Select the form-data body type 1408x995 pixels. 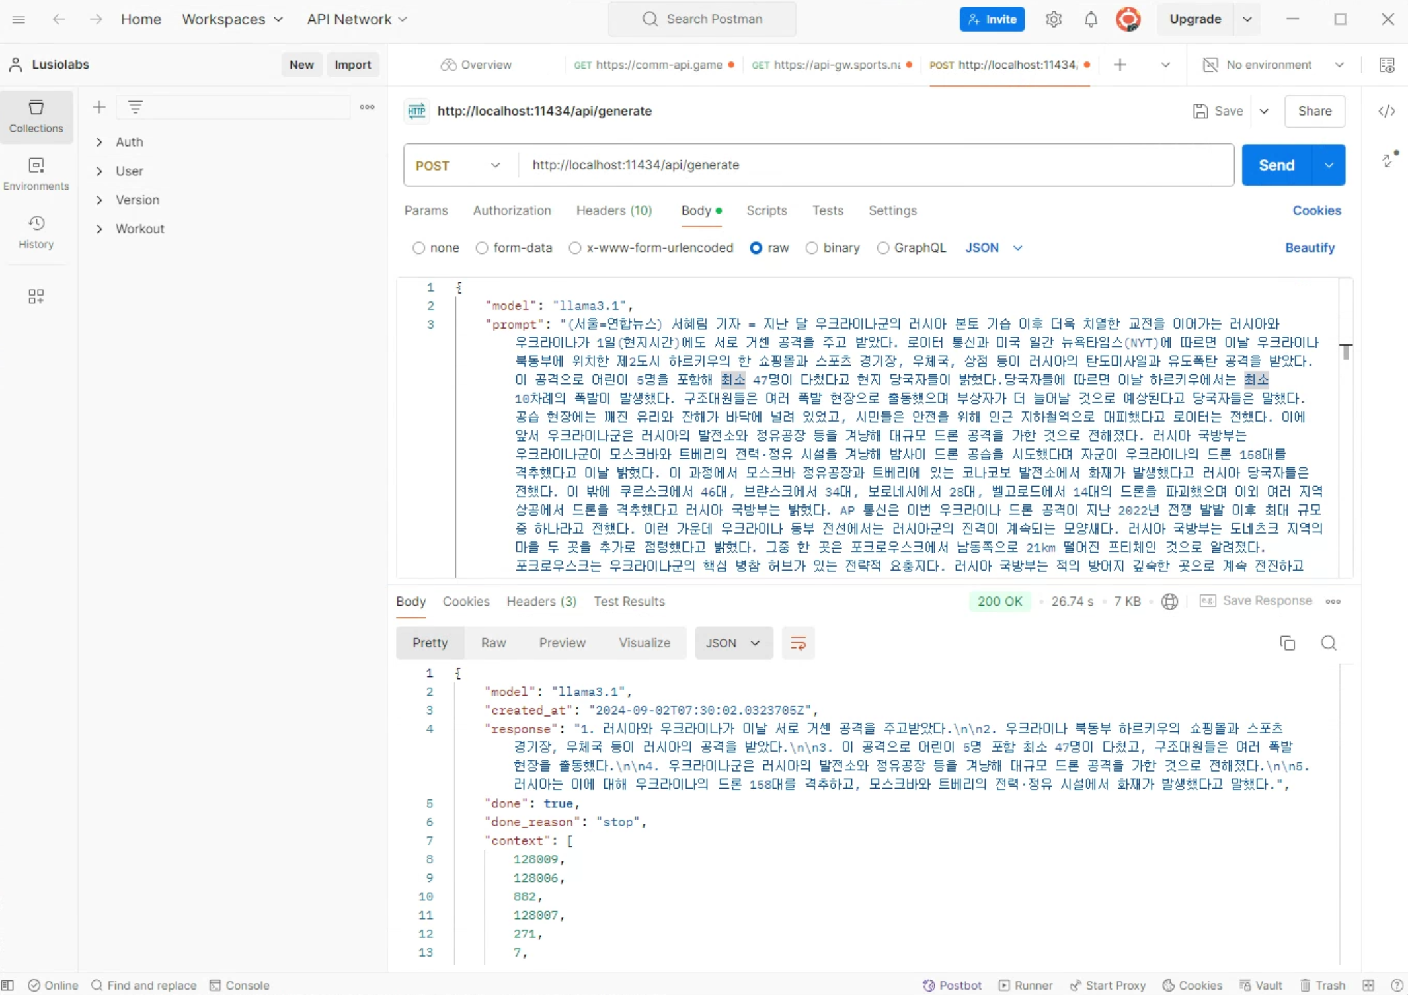click(482, 248)
